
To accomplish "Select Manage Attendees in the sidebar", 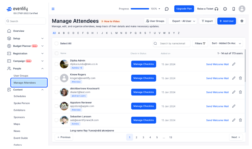I will pos(29,83).
